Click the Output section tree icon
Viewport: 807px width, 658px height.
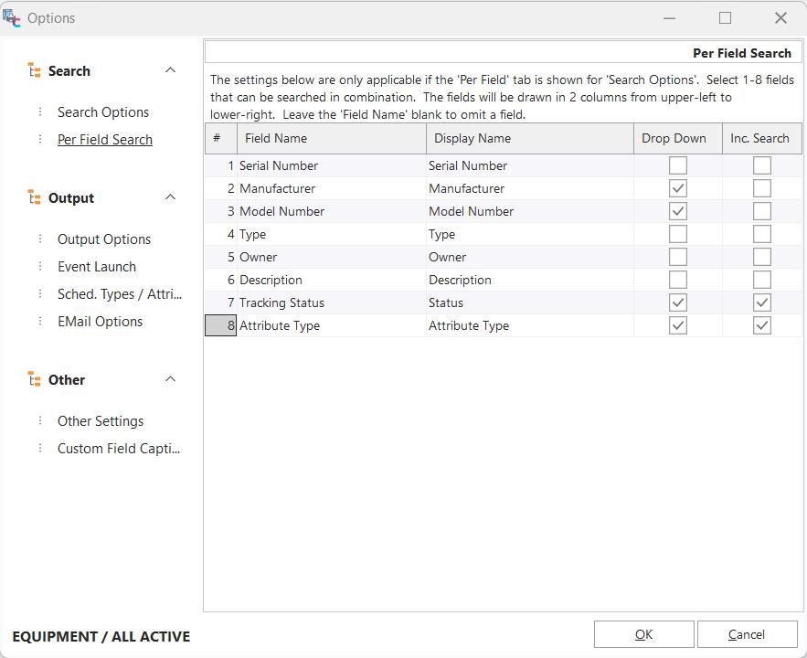(34, 197)
